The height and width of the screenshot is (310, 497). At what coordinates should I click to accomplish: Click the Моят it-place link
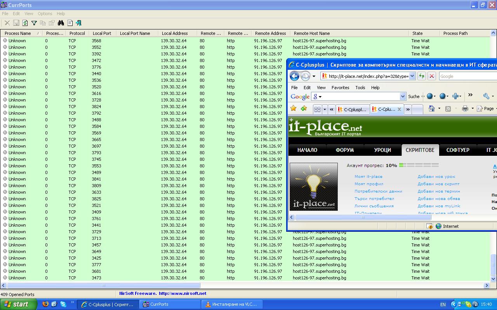click(368, 176)
